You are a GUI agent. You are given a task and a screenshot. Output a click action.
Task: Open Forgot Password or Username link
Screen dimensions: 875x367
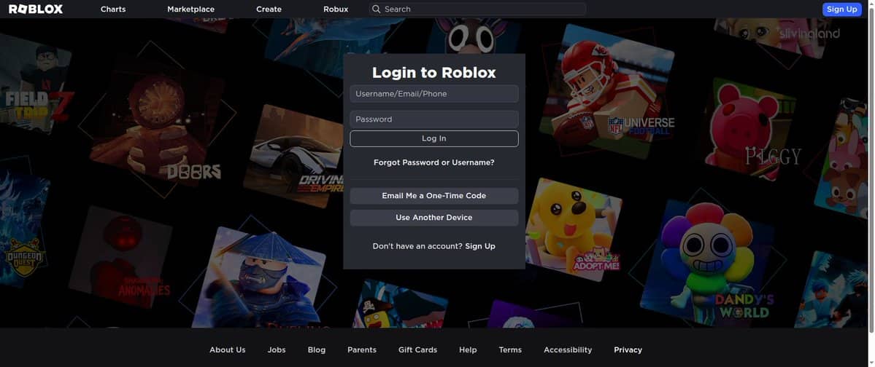(434, 162)
